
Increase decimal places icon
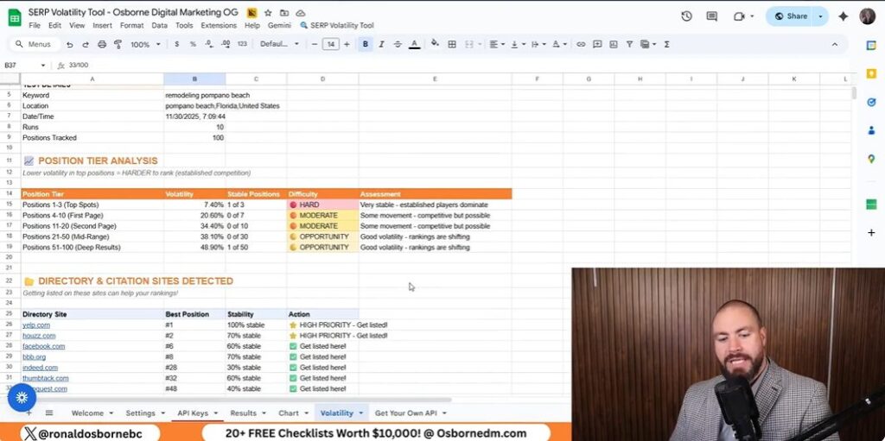coord(226,44)
